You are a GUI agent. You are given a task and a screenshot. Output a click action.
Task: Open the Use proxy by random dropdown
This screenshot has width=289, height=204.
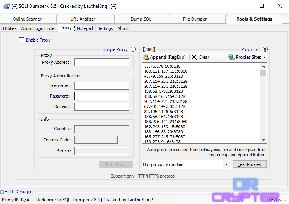pos(226,164)
